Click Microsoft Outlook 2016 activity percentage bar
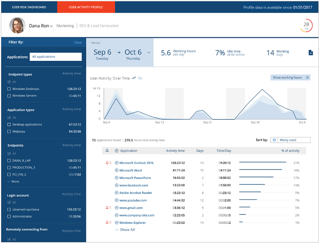The width and height of the screenshot is (319, 244). (263, 163)
